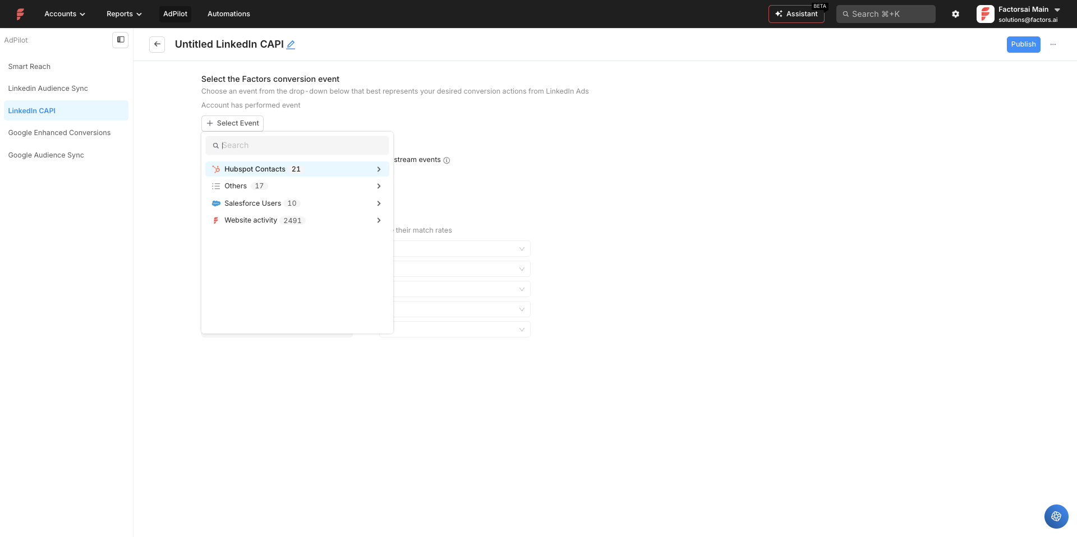Click the Publish button
This screenshot has width=1077, height=537.
(x=1023, y=44)
